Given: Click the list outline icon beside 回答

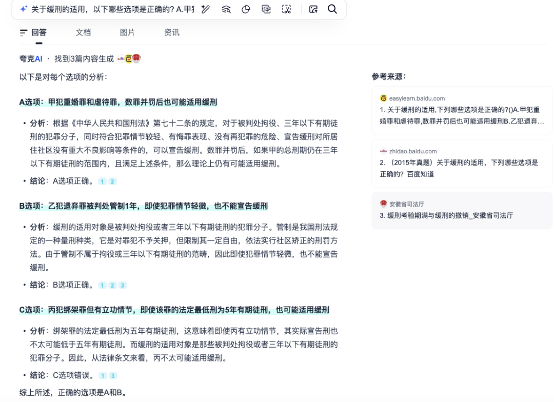Looking at the screenshot, I should tap(22, 32).
